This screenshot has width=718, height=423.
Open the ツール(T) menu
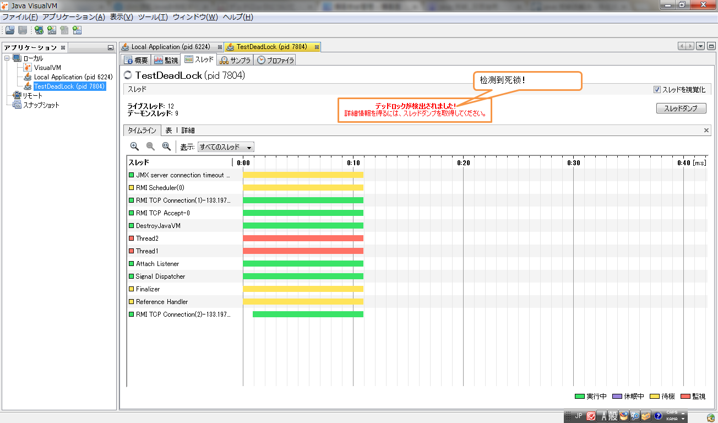click(x=153, y=17)
